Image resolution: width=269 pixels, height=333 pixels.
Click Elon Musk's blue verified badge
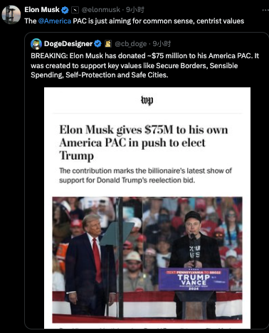(65, 10)
